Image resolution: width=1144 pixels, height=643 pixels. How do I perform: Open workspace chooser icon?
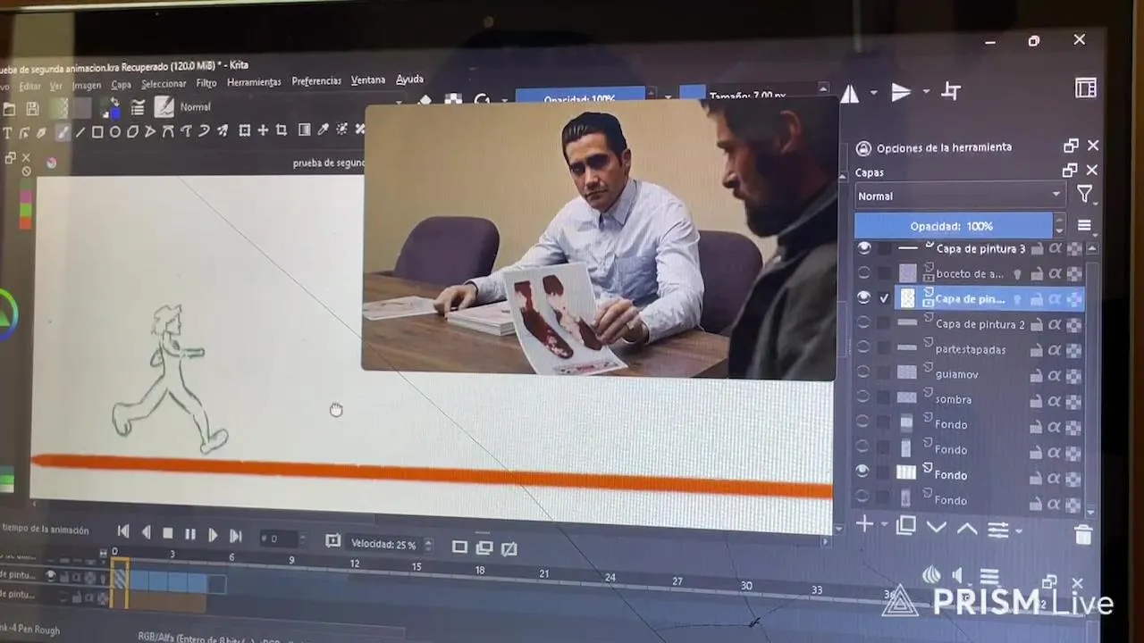[1086, 88]
